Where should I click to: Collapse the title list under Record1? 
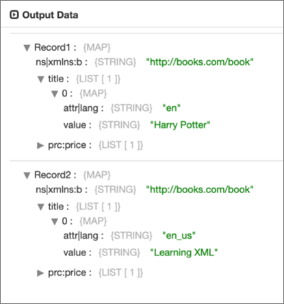(x=41, y=79)
